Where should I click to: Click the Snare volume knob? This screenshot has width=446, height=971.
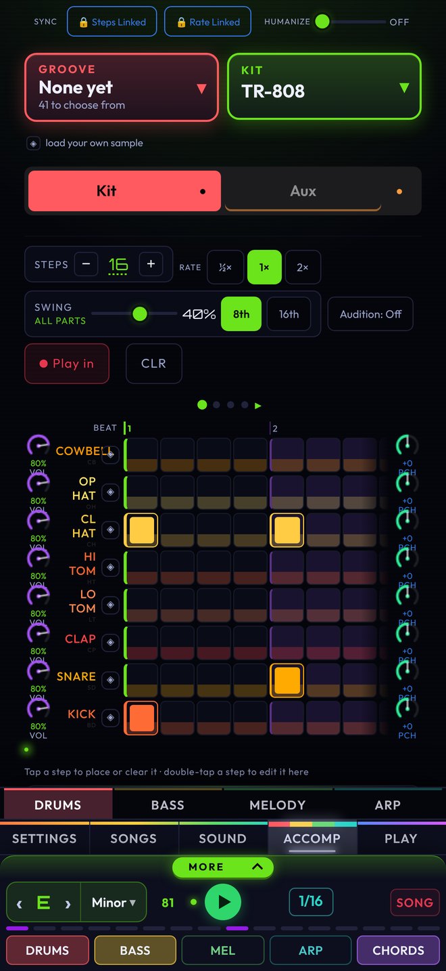(38, 672)
